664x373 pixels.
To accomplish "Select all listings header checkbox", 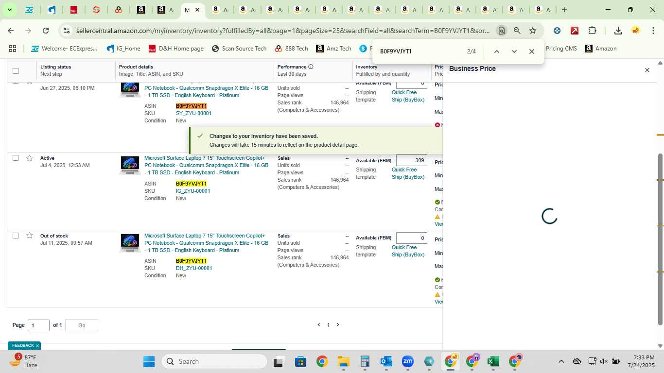I will pyautogui.click(x=16, y=71).
